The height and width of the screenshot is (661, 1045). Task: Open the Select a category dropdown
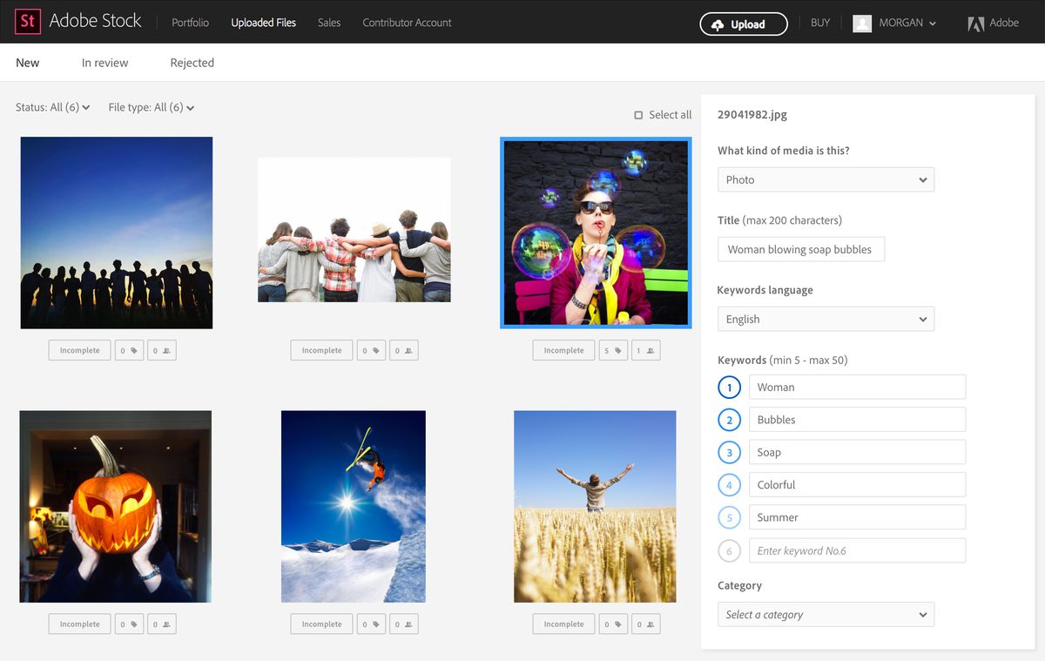[825, 614]
